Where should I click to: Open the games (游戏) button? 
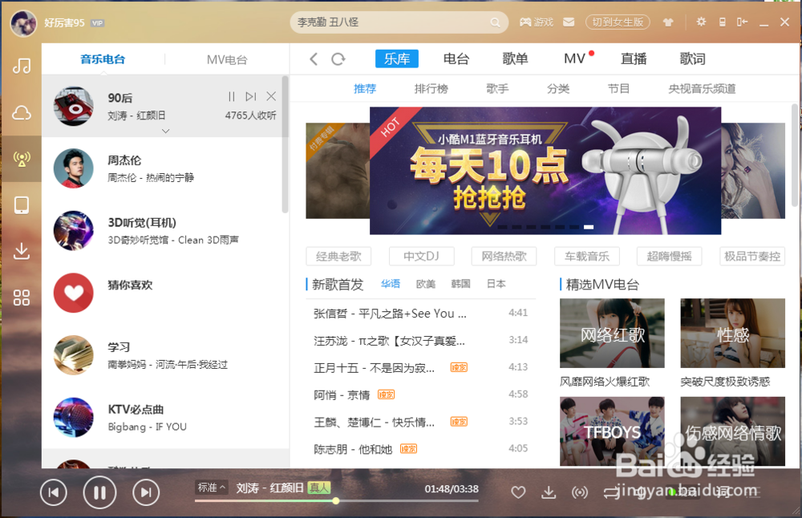537,22
